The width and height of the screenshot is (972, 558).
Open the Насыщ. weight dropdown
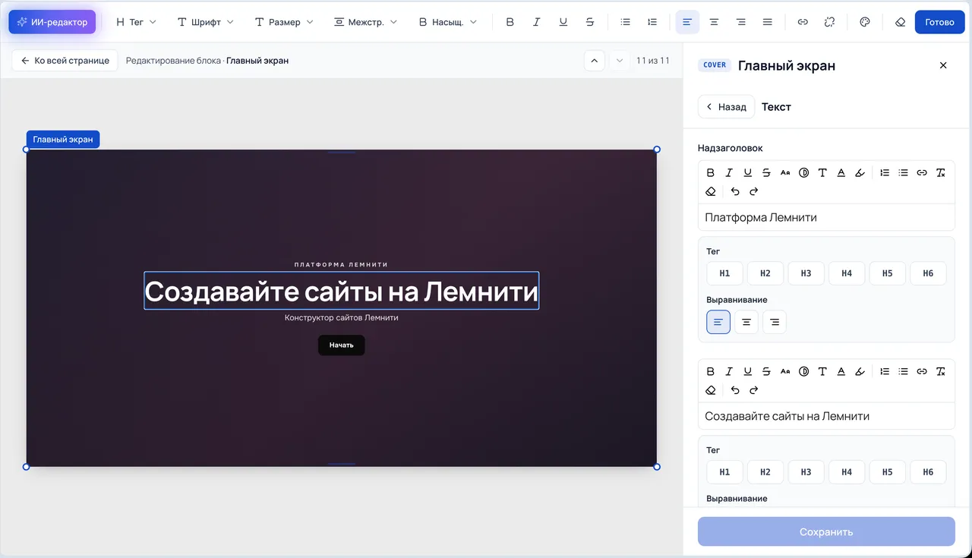tap(447, 22)
